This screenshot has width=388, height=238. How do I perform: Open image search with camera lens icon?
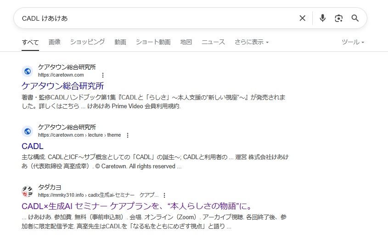[x=339, y=18]
